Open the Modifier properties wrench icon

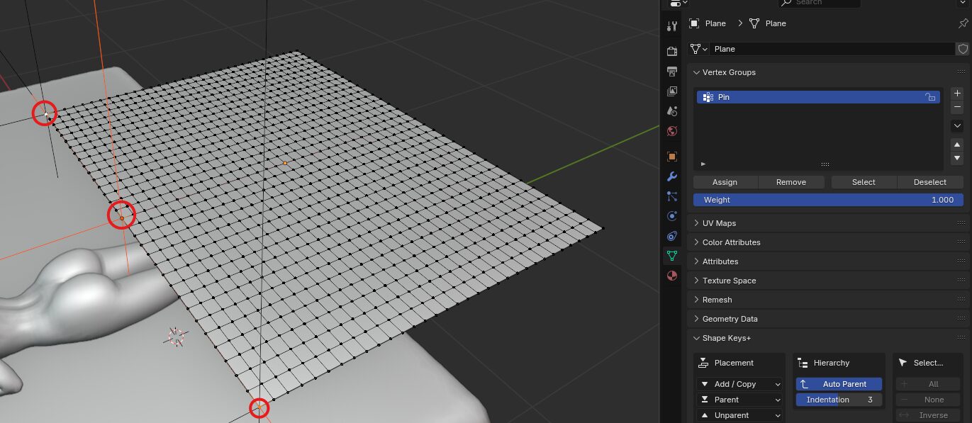(671, 176)
